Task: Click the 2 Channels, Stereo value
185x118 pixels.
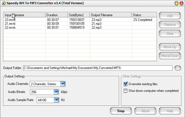Action: tap(43, 84)
